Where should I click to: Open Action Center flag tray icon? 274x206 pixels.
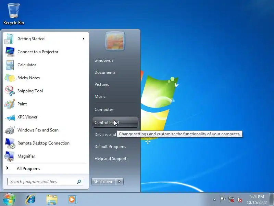pyautogui.click(x=223, y=199)
